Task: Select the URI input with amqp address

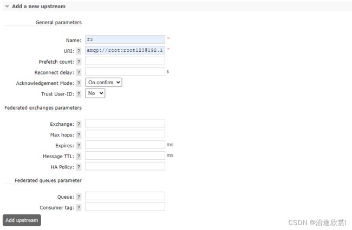Action: point(125,50)
